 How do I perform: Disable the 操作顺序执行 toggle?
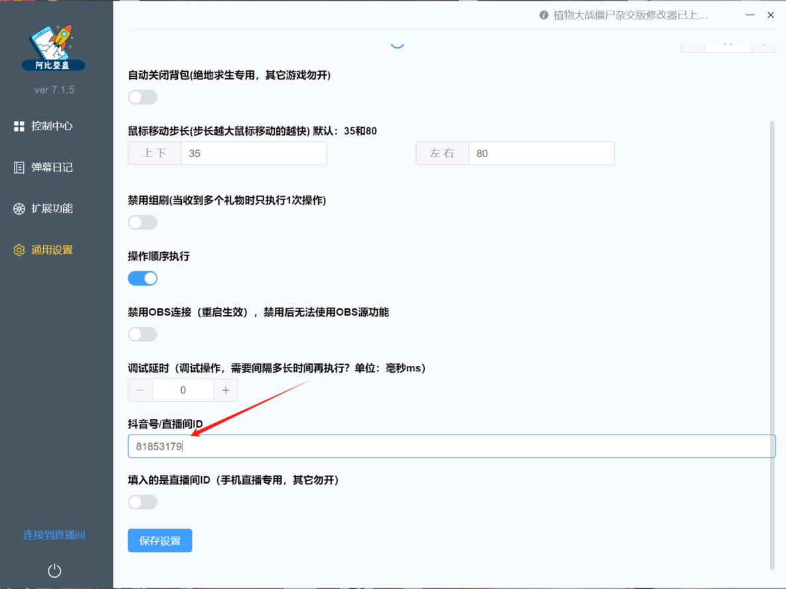click(142, 278)
